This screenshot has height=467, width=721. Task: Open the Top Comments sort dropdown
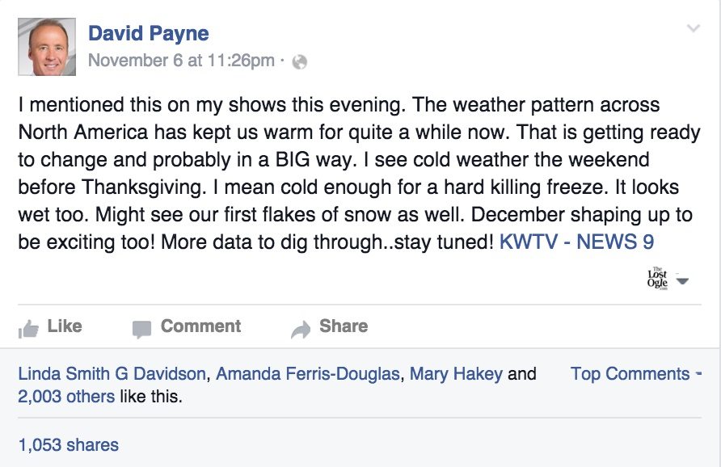tap(635, 374)
